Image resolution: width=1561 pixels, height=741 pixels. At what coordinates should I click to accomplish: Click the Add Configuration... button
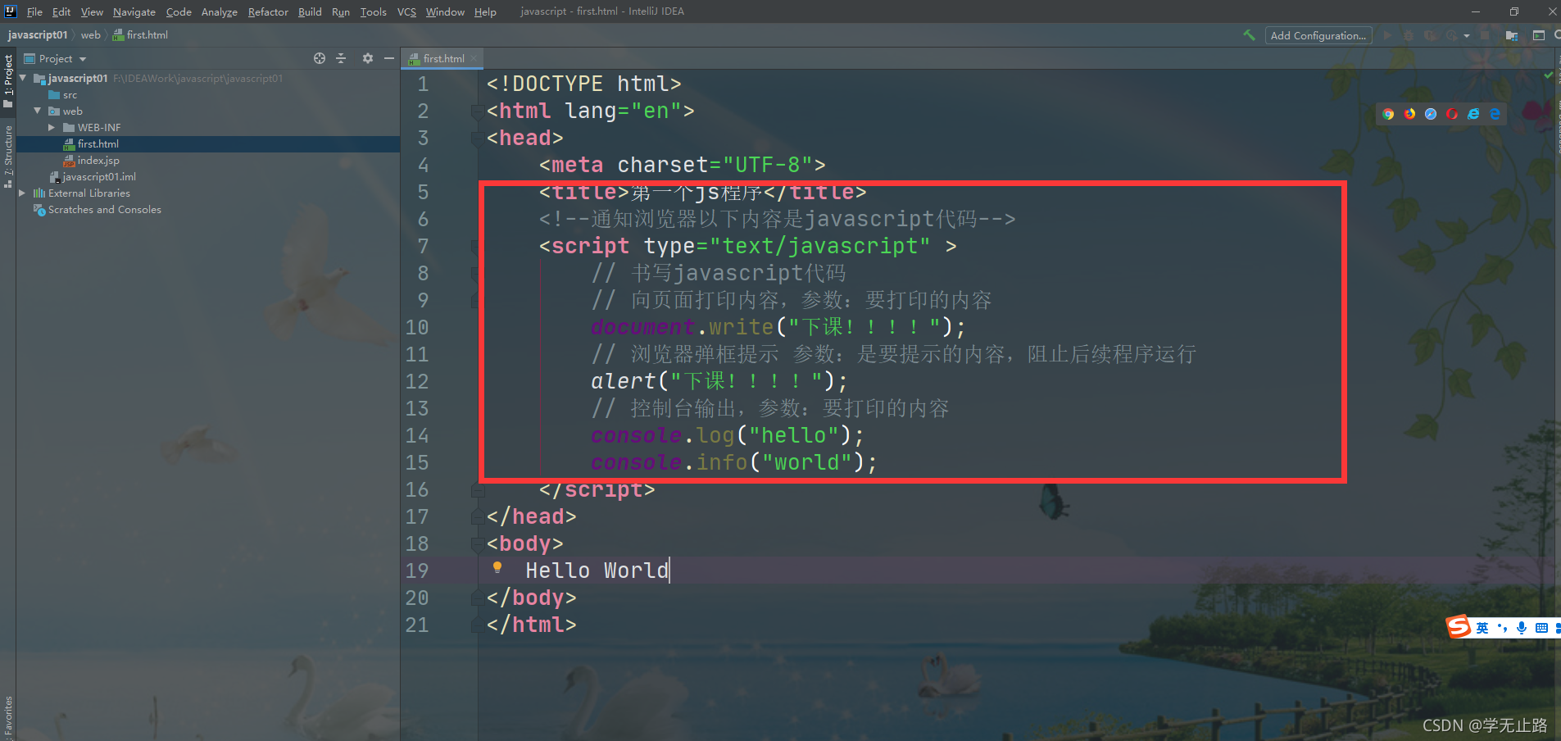[1318, 35]
